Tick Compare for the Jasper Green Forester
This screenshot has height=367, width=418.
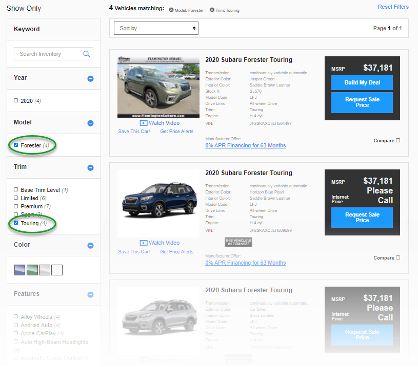pyautogui.click(x=398, y=140)
